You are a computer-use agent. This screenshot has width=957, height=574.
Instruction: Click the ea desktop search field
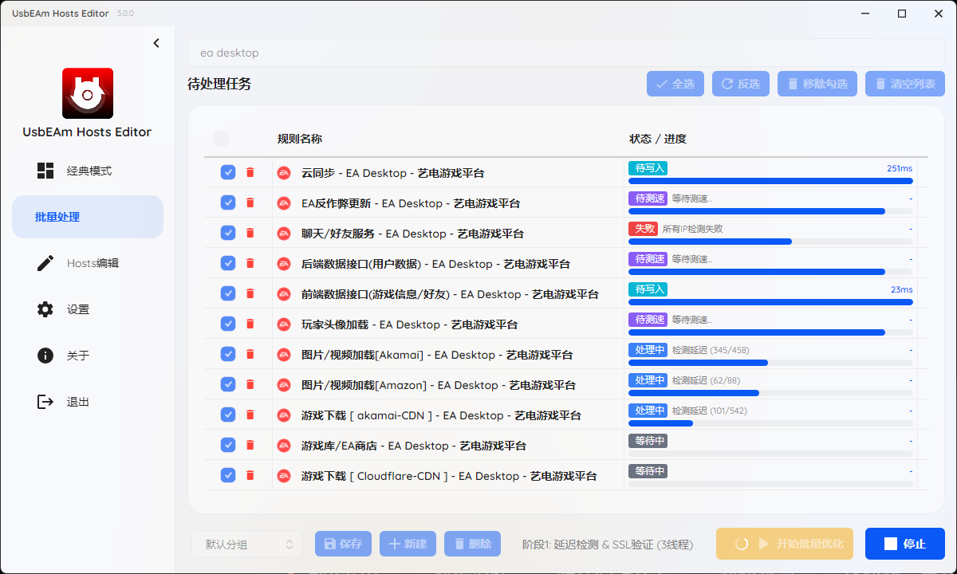coord(565,53)
